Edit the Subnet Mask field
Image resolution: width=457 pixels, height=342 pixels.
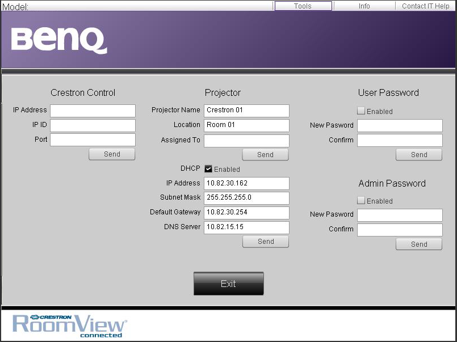point(246,198)
